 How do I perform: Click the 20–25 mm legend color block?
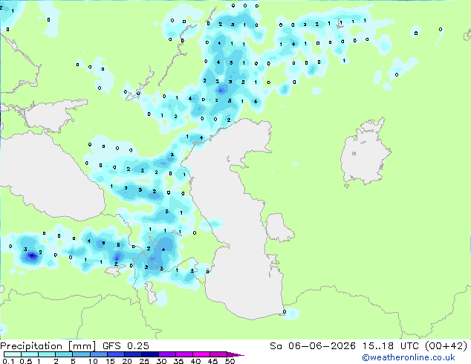pyautogui.click(x=132, y=354)
